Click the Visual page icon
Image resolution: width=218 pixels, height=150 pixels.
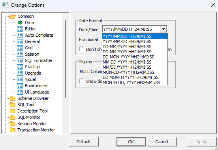[x=20, y=79]
